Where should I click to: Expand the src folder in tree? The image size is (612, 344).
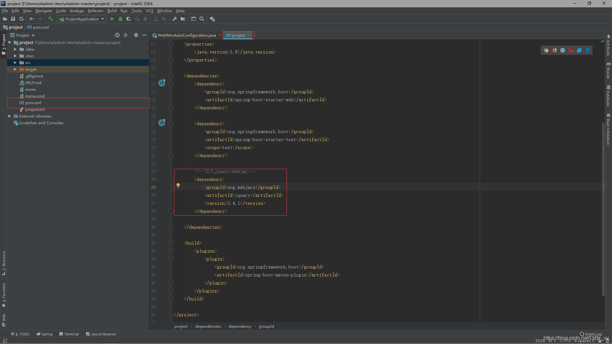point(15,63)
